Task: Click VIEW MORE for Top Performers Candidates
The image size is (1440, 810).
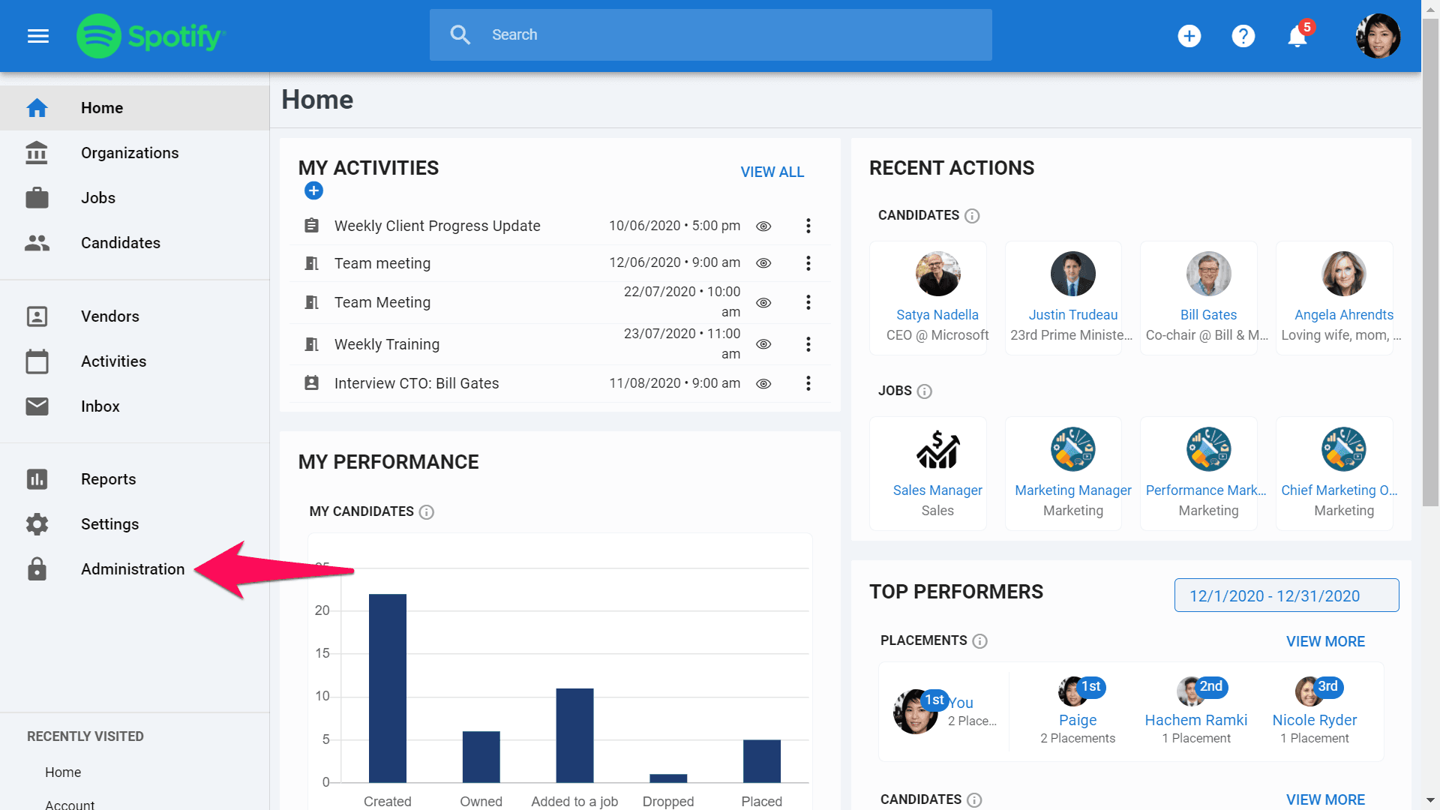Action: [1325, 800]
